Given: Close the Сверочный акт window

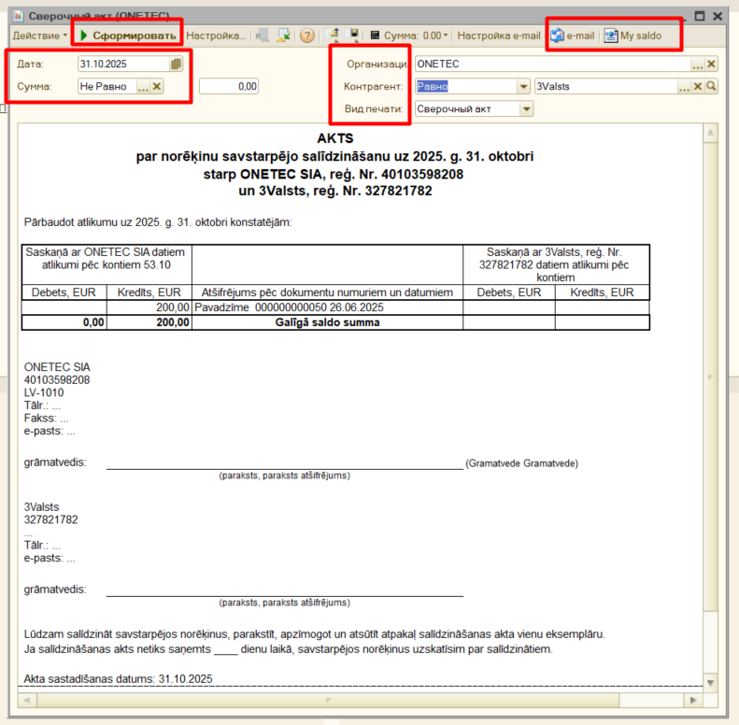Looking at the screenshot, I should (x=718, y=16).
